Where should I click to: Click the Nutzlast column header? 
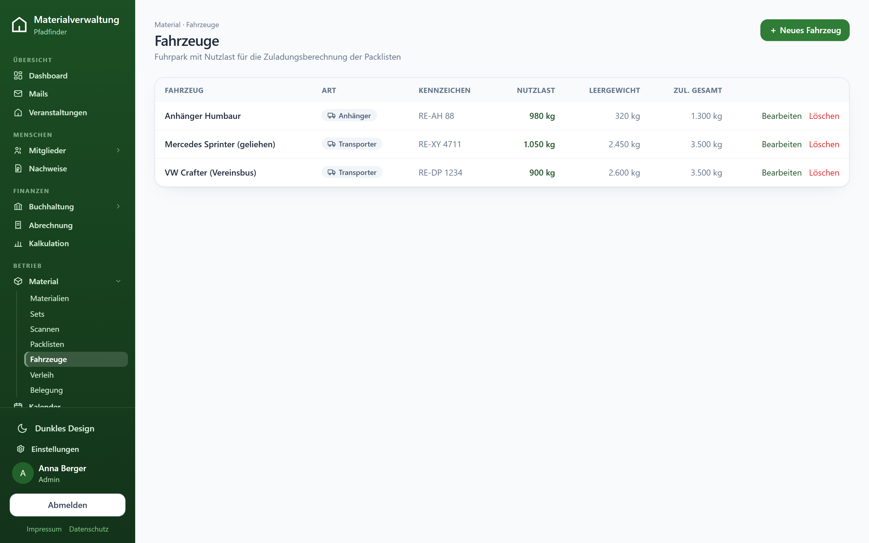(536, 91)
